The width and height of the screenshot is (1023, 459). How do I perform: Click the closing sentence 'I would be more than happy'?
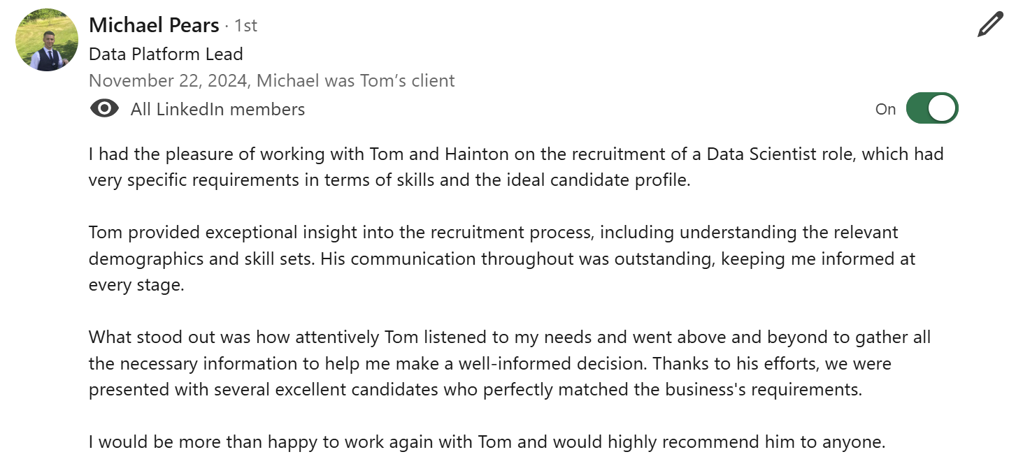pos(487,442)
